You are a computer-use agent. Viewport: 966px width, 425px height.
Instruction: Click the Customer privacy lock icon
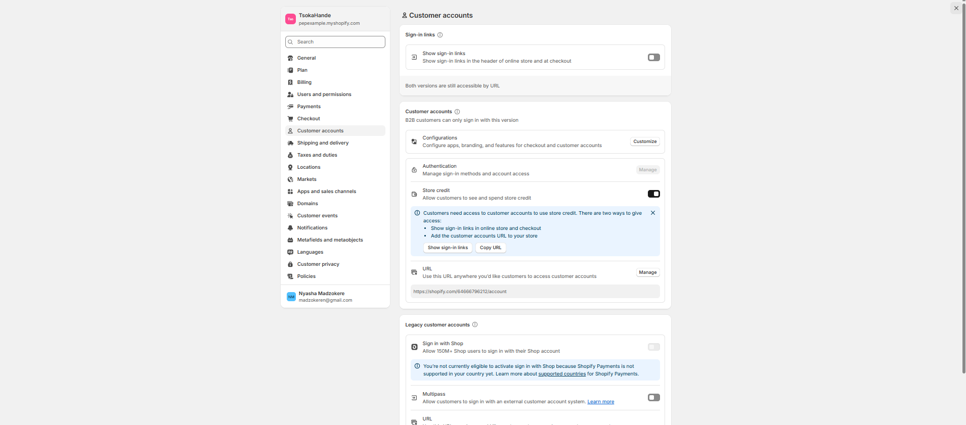[290, 264]
